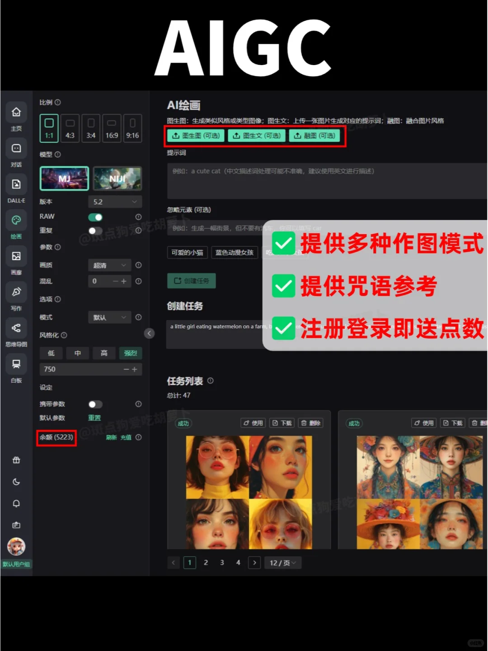This screenshot has width=488, height=651.
Task: Switch to dark mode via moon icon
Action: tap(16, 481)
